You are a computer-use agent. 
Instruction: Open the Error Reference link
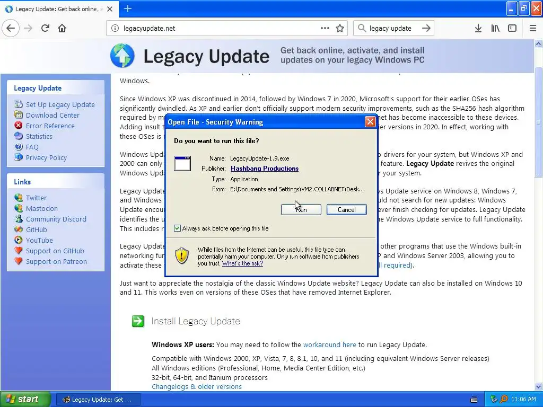50,126
